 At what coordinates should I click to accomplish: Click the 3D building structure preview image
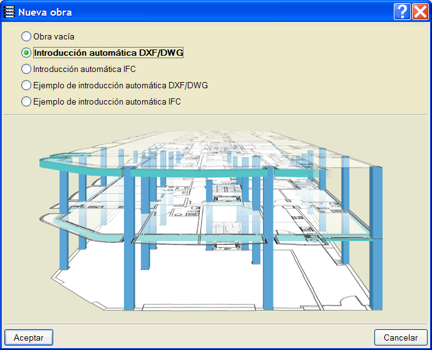(x=216, y=219)
